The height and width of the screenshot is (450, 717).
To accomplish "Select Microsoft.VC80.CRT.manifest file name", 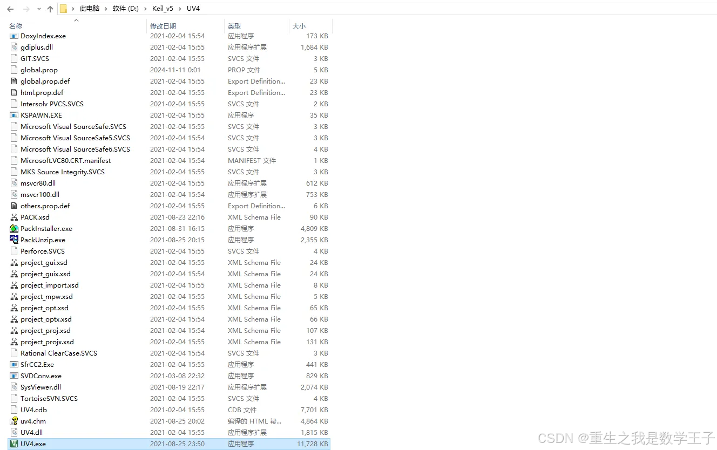I will pyautogui.click(x=66, y=160).
